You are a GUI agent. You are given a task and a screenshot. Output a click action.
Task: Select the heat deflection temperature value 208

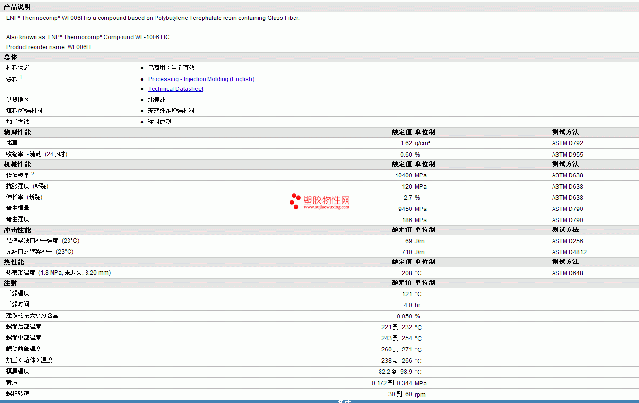pos(407,273)
